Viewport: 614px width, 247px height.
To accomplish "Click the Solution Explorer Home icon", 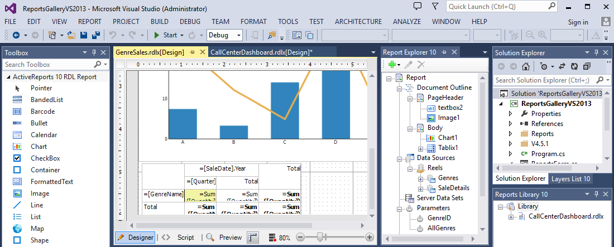I will point(525,66).
